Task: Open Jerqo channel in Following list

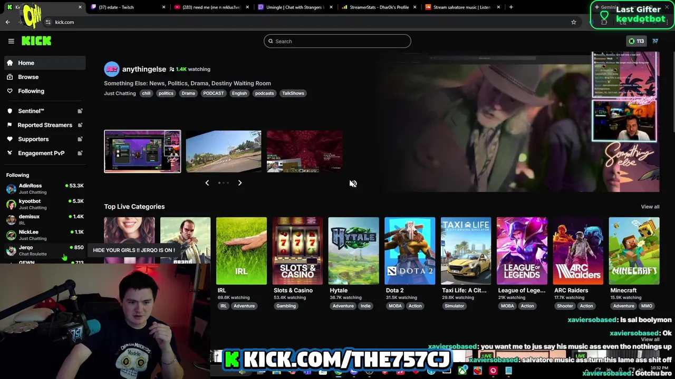Action: click(x=45, y=251)
